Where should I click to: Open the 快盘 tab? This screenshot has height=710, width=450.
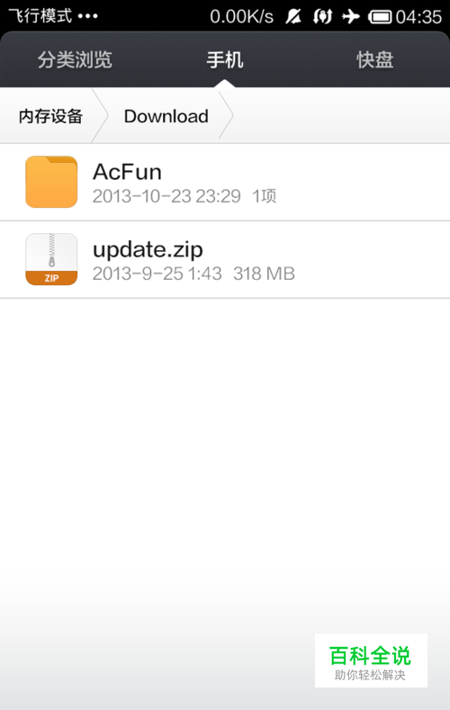click(374, 59)
